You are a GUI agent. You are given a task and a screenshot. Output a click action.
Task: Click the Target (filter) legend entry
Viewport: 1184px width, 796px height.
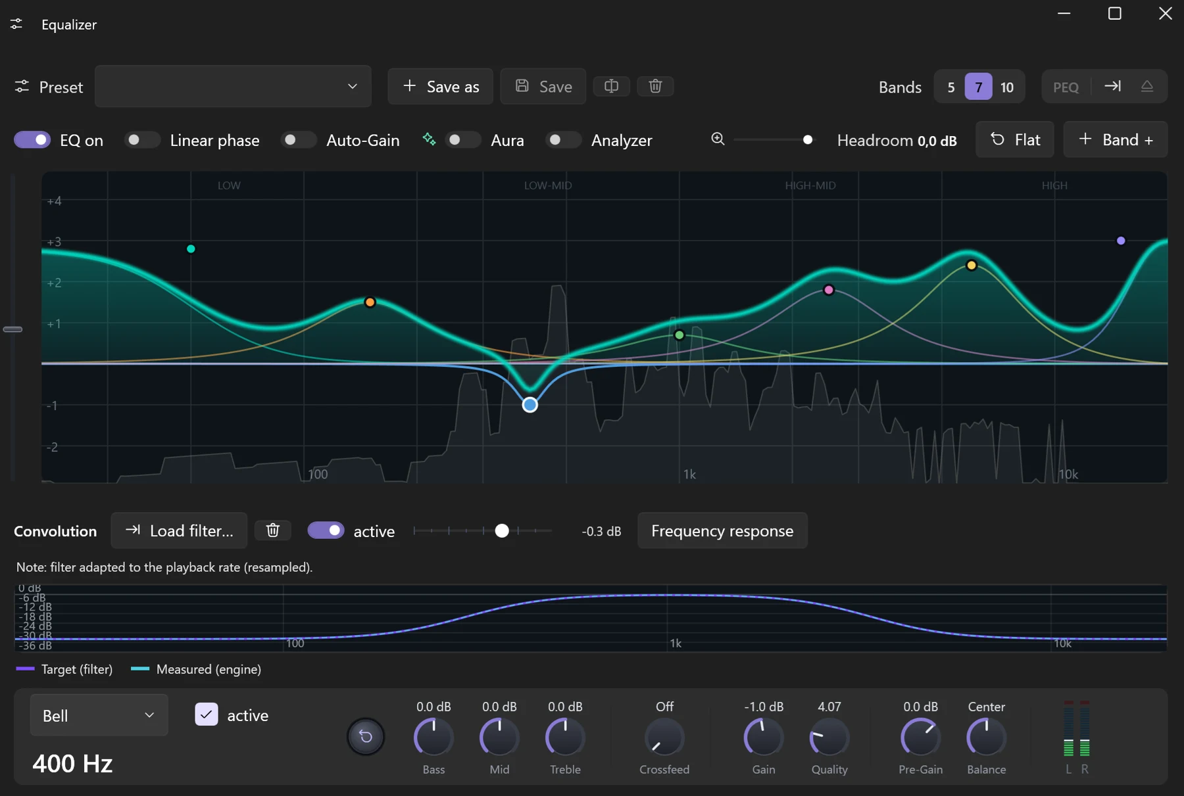64,669
